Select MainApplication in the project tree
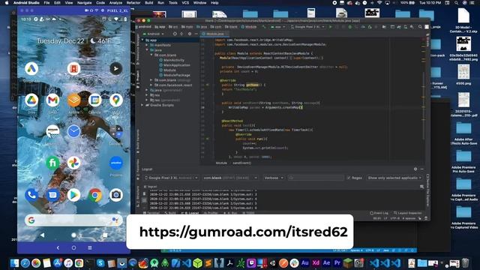Image resolution: width=480 pixels, height=270 pixels. (175, 65)
